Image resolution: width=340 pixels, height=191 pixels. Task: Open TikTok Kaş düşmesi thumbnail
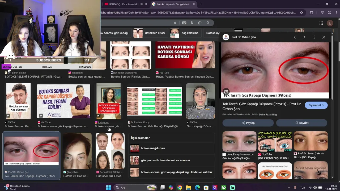pos(18,101)
